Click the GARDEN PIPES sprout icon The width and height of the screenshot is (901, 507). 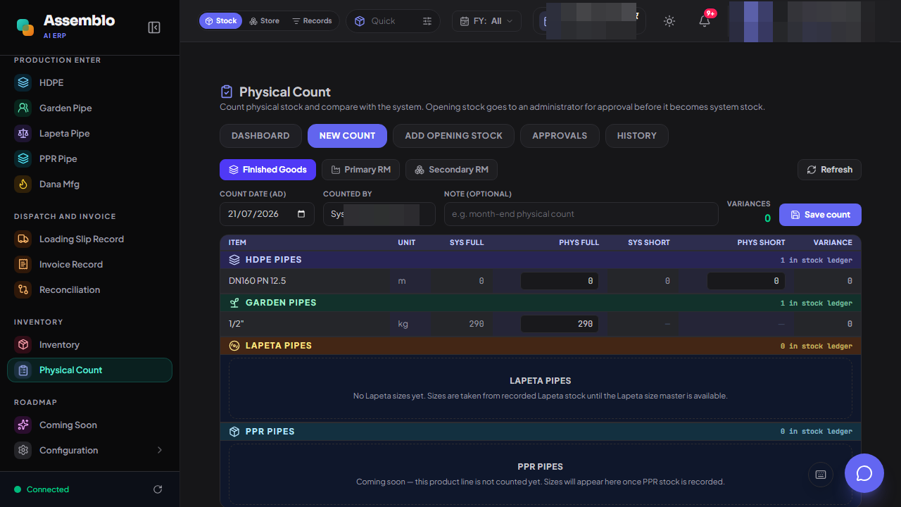pos(234,303)
